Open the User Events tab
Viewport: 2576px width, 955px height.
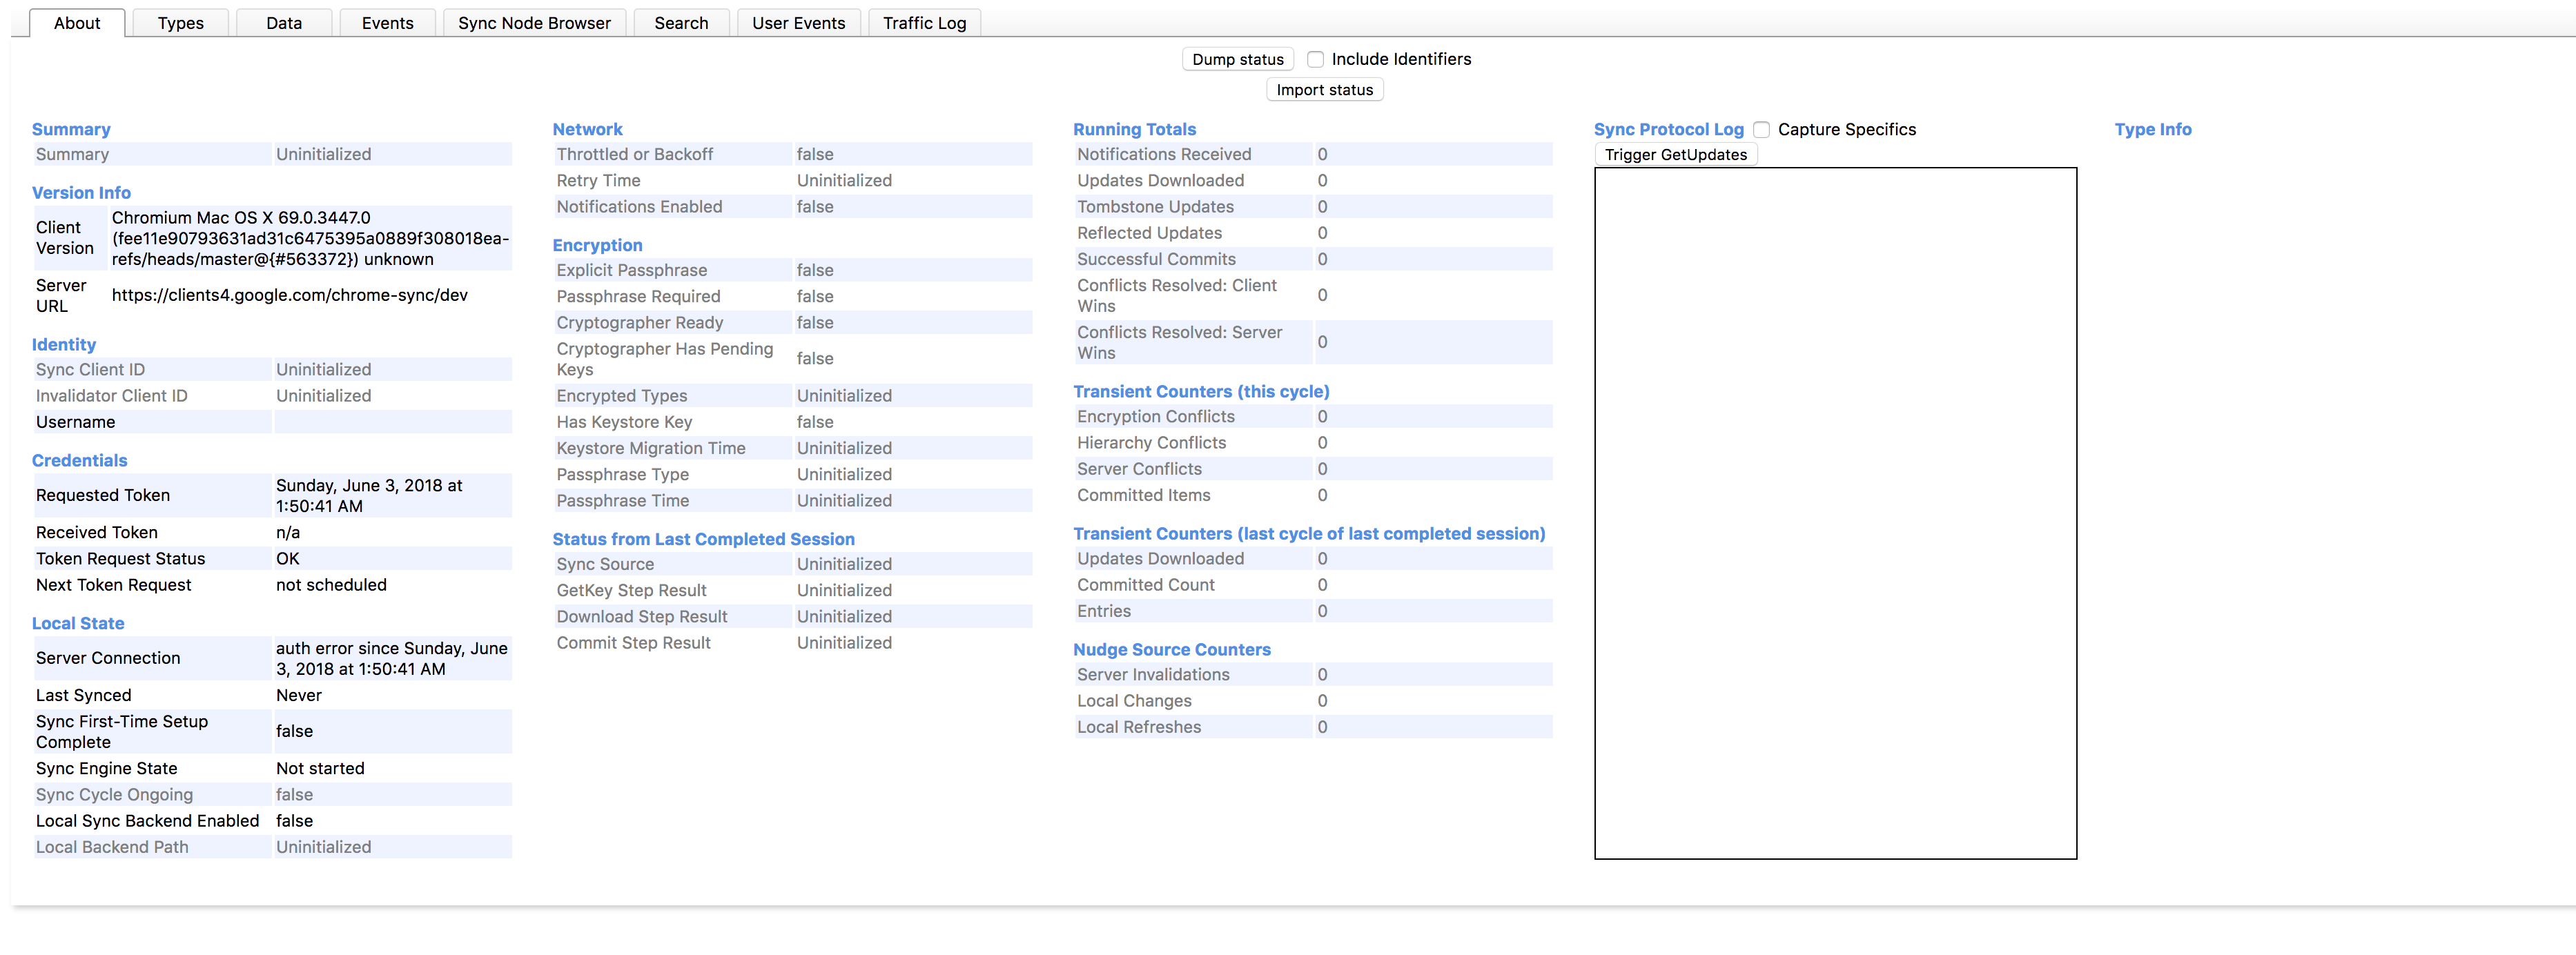[798, 23]
